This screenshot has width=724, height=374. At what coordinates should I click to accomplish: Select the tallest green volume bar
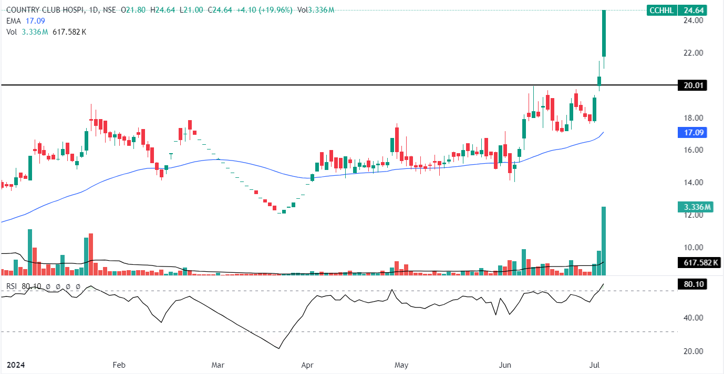pyautogui.click(x=604, y=241)
